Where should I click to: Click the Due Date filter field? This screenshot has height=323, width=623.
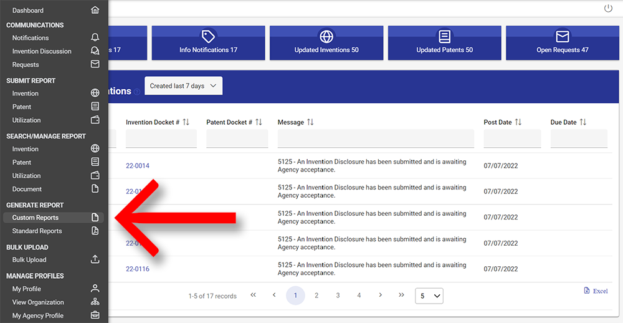(x=578, y=138)
